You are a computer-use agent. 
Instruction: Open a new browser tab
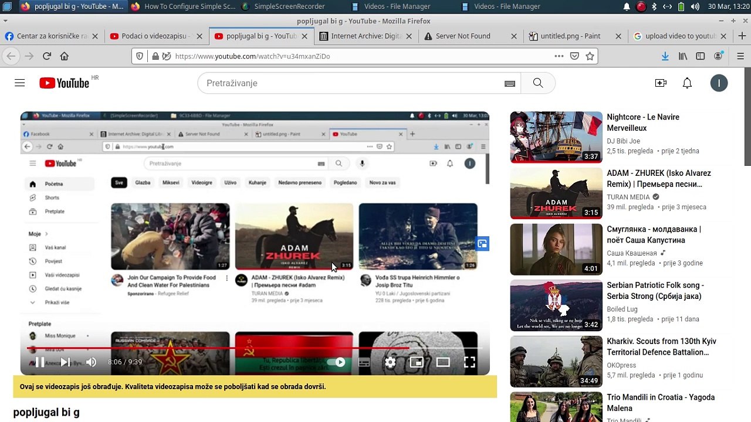point(742,36)
